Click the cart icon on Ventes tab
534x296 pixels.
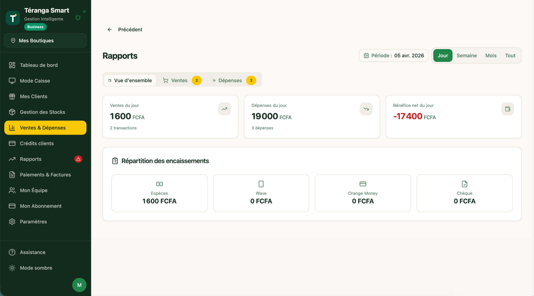click(x=165, y=80)
